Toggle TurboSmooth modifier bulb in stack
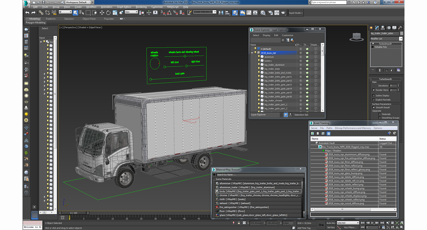Image resolution: width=427 pixels, height=230 pixels. [372, 44]
